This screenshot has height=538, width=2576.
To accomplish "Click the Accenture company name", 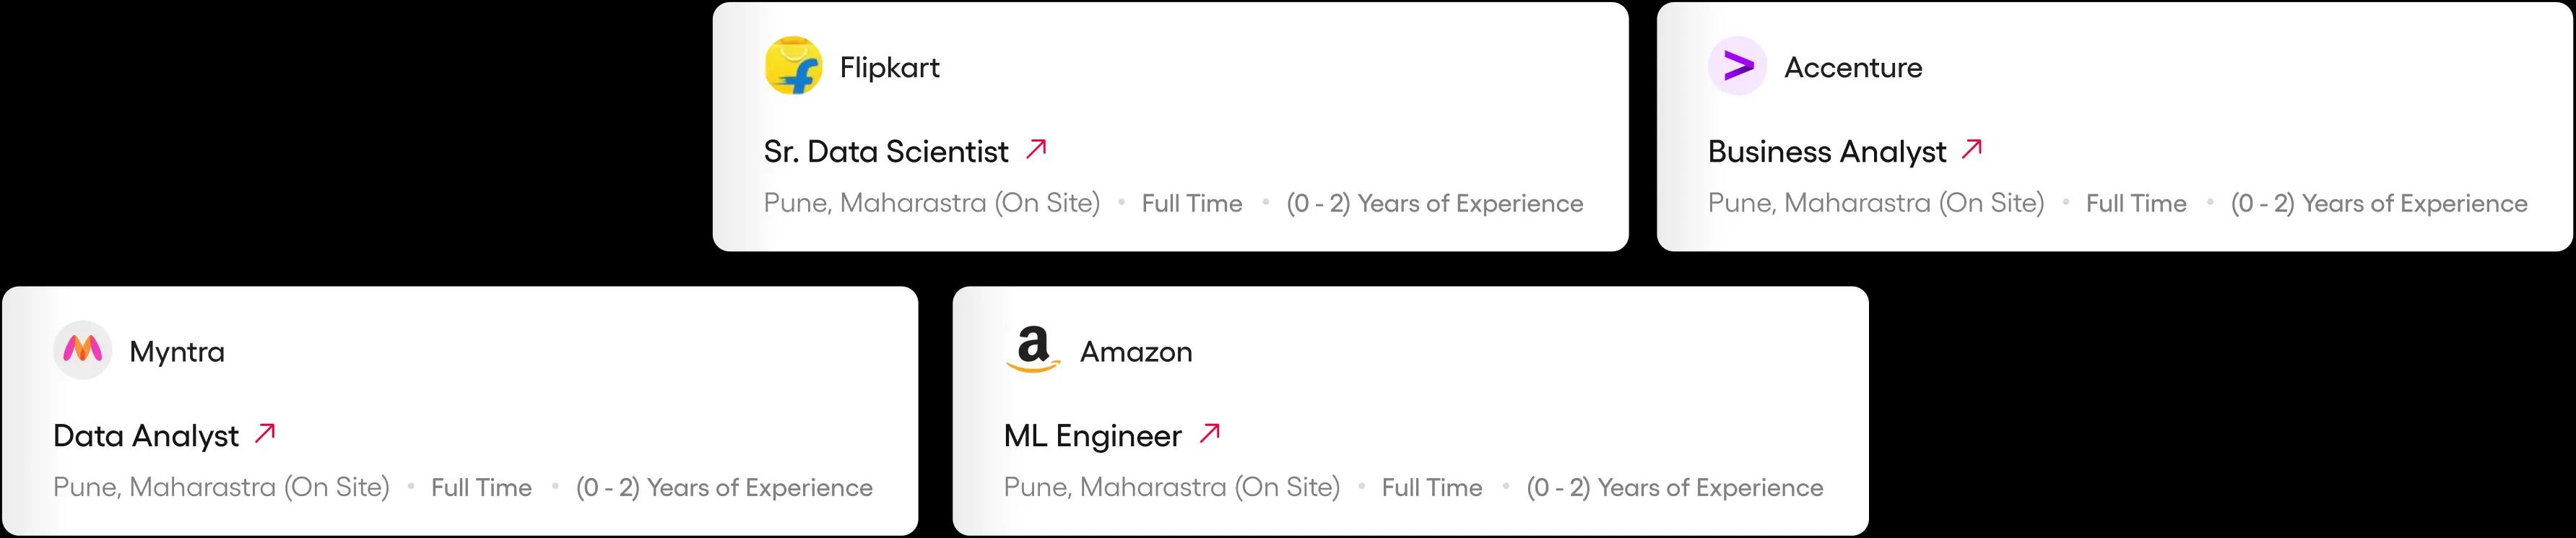I will point(1852,67).
